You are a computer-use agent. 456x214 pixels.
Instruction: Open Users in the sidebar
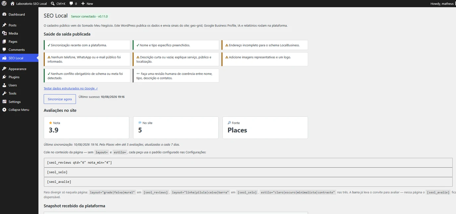pos(19,85)
